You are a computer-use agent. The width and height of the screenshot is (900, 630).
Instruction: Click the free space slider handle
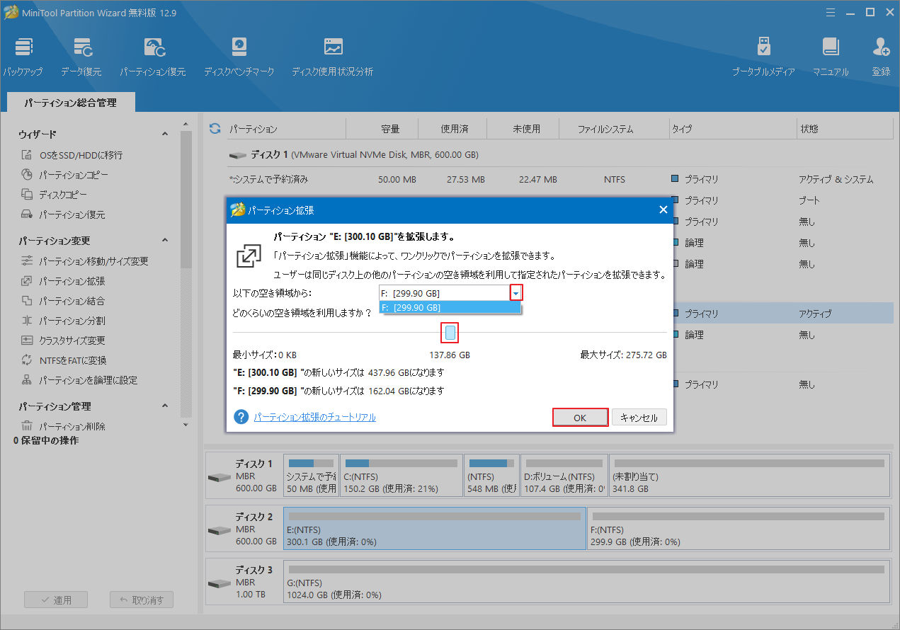(x=450, y=333)
